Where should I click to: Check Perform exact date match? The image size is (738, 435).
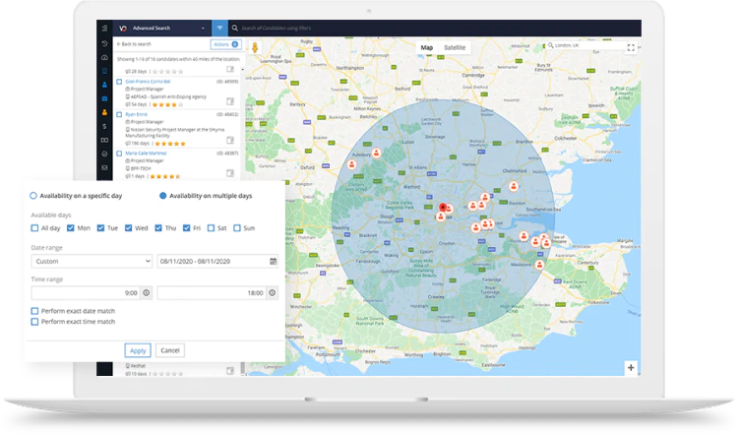point(34,311)
